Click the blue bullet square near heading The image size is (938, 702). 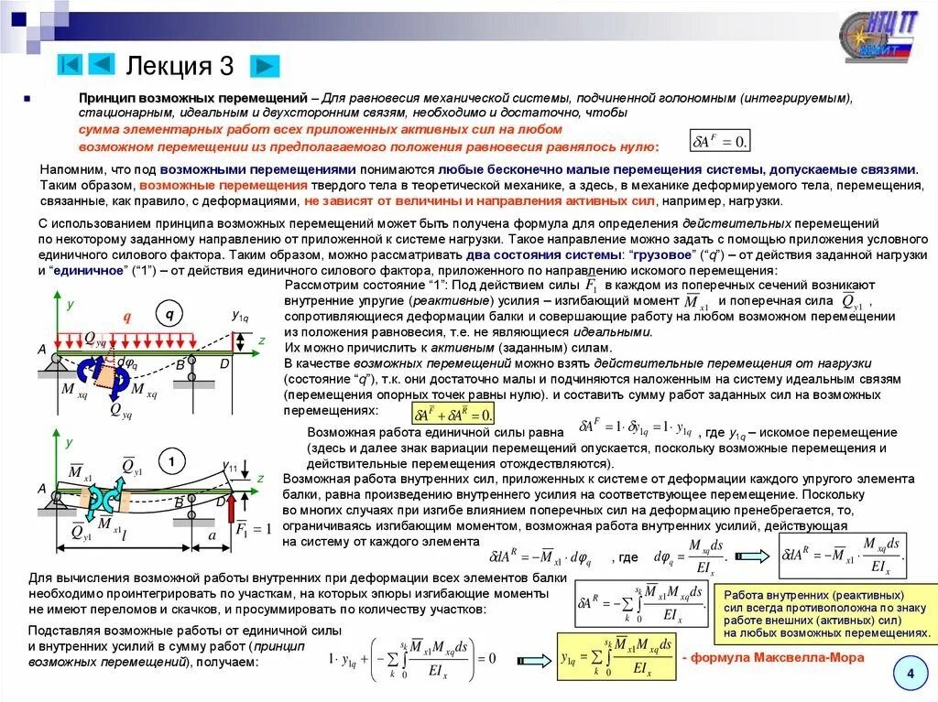[27, 99]
